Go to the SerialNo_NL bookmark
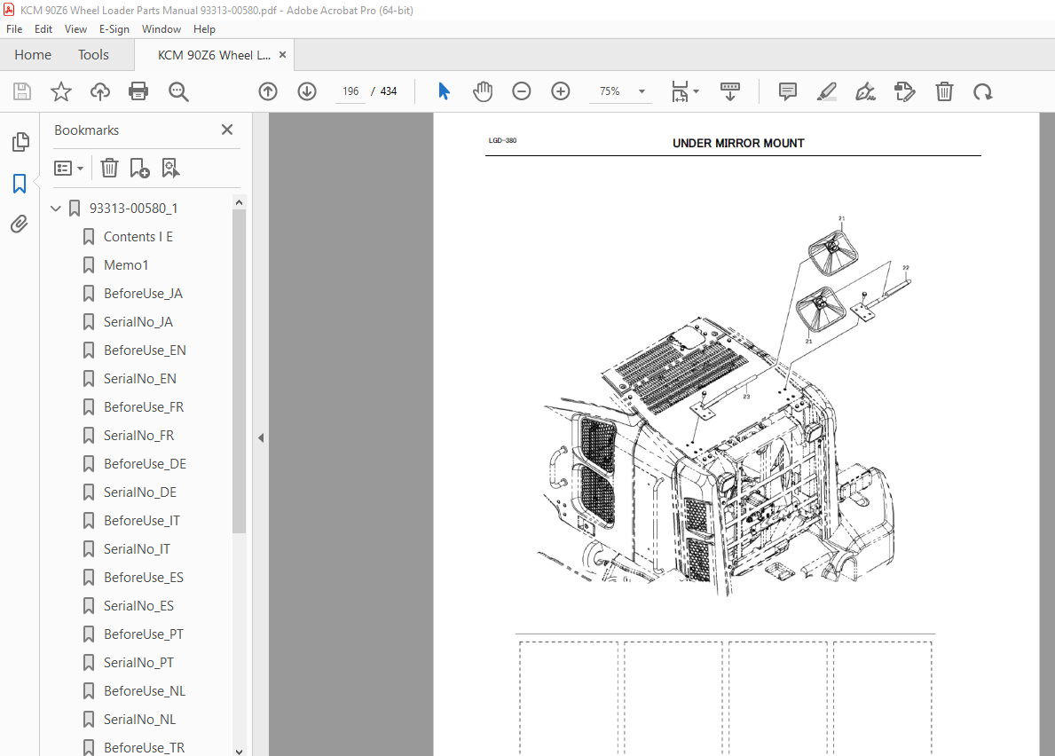Image resolution: width=1055 pixels, height=756 pixels. [139, 720]
